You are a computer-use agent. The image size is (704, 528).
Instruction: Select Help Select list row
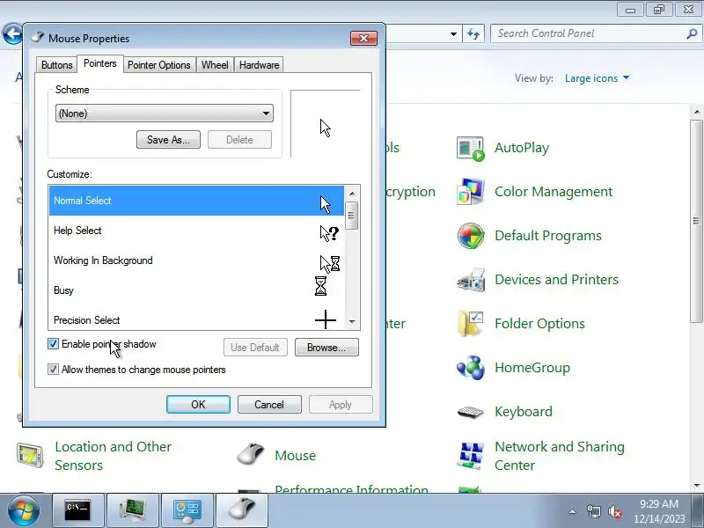196,231
